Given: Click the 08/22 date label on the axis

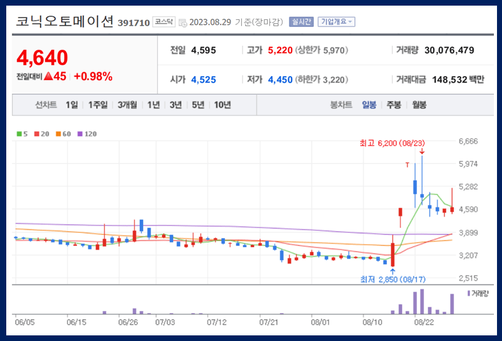Looking at the screenshot, I should (424, 322).
